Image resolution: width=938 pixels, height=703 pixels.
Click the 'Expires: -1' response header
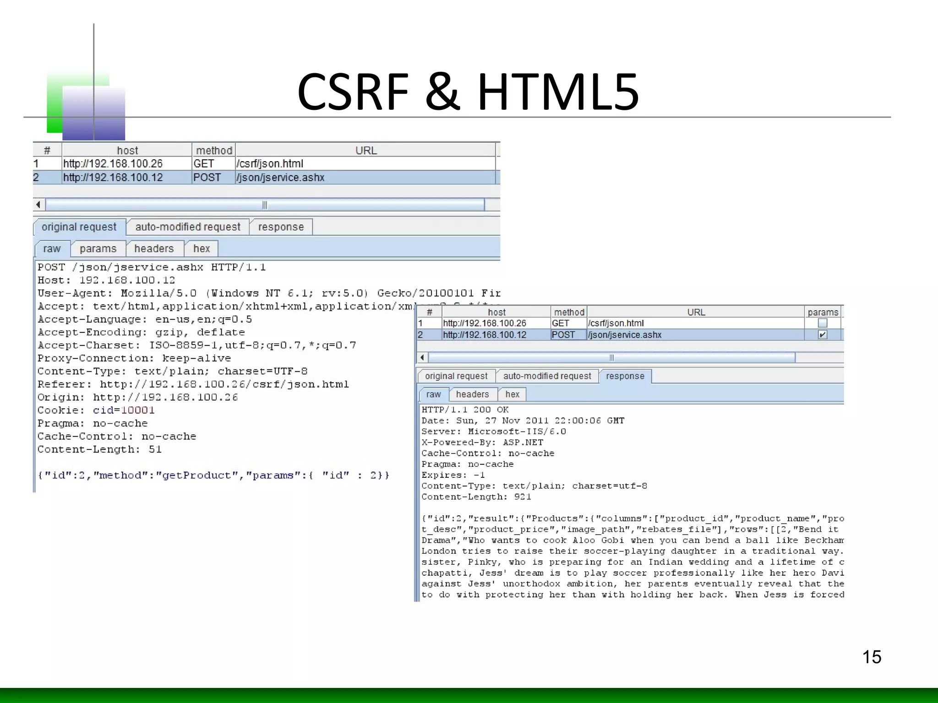(x=453, y=475)
